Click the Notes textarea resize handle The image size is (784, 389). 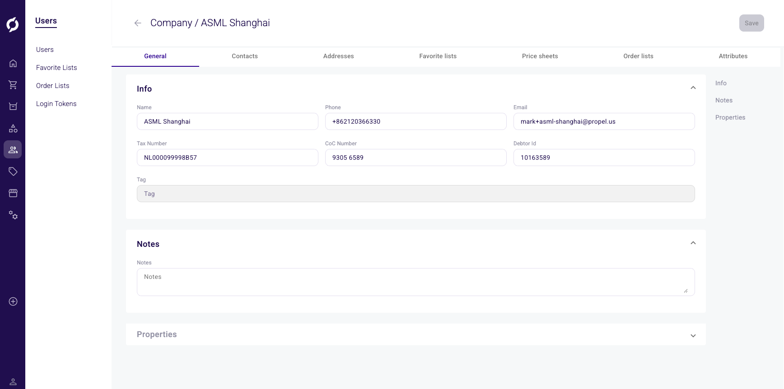click(x=686, y=291)
